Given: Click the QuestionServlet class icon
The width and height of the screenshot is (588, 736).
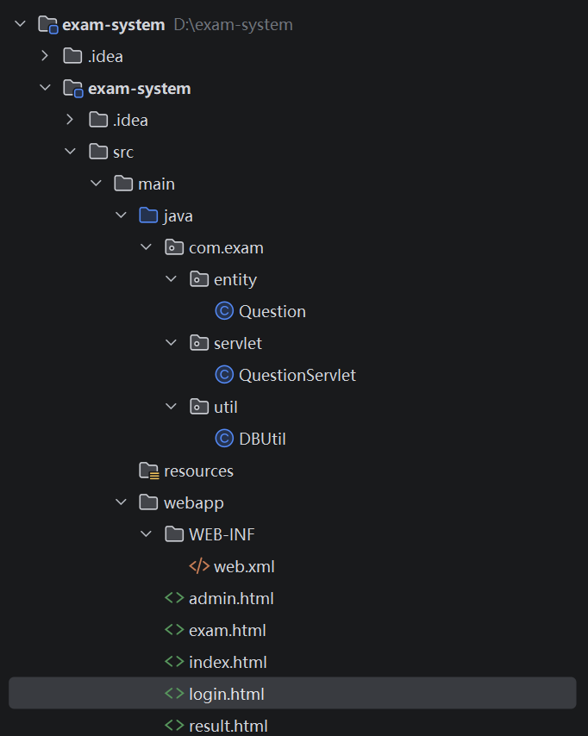Looking at the screenshot, I should [224, 375].
